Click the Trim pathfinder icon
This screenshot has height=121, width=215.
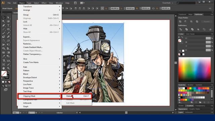[186, 29]
